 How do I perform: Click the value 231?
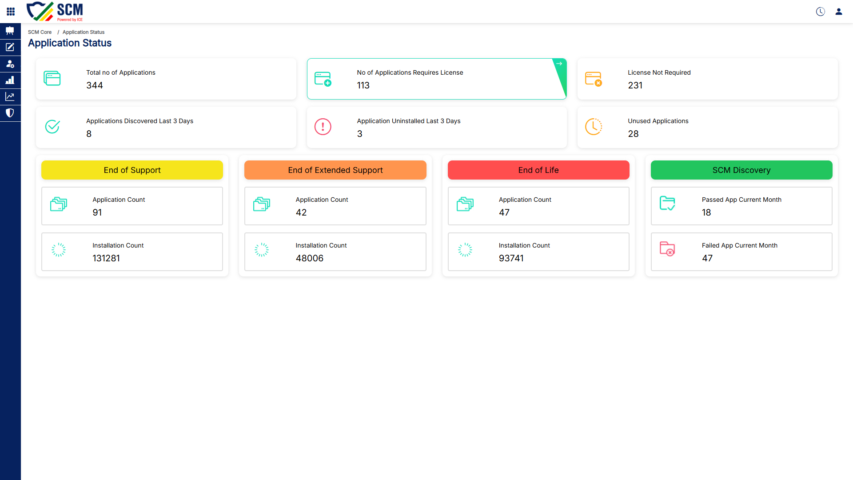point(635,85)
